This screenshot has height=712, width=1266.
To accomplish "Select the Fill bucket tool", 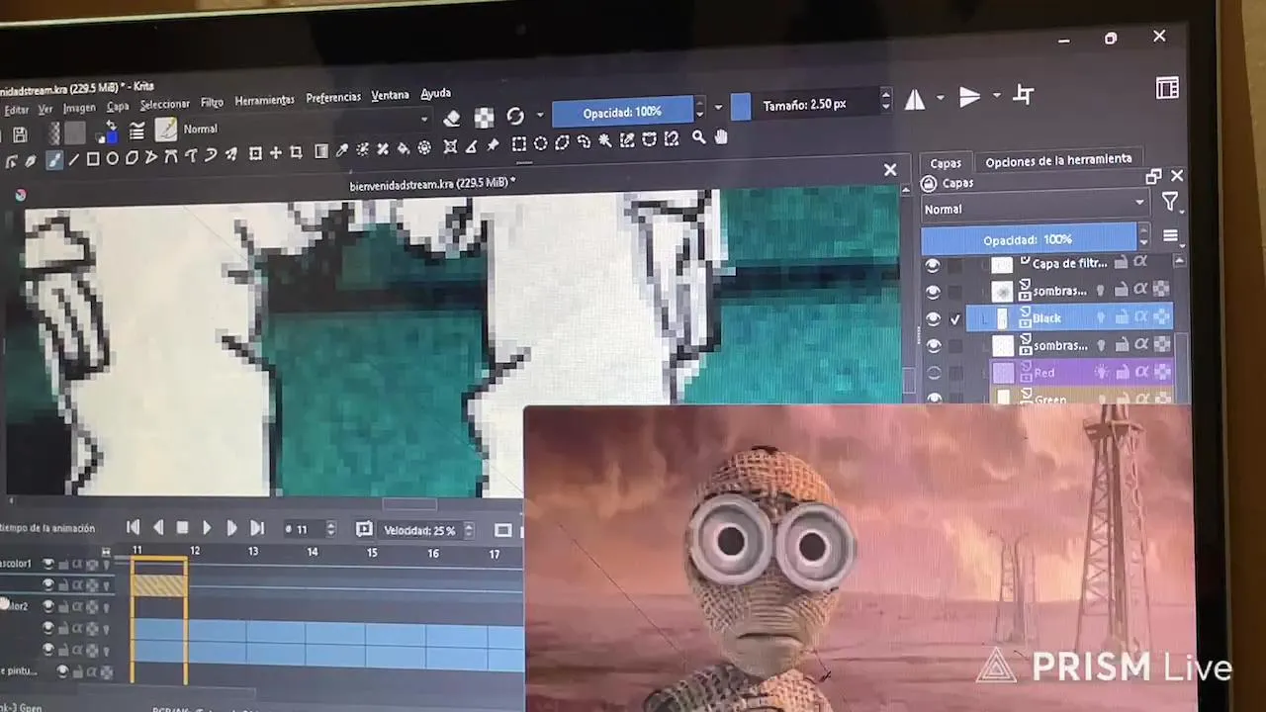I will (404, 148).
